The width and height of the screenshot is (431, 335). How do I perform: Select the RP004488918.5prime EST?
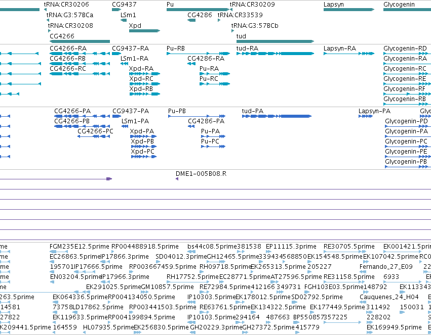click(113, 252)
